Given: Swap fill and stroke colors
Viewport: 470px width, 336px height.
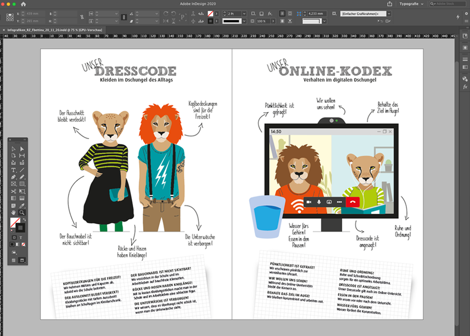Looking at the screenshot, I should click(23, 219).
